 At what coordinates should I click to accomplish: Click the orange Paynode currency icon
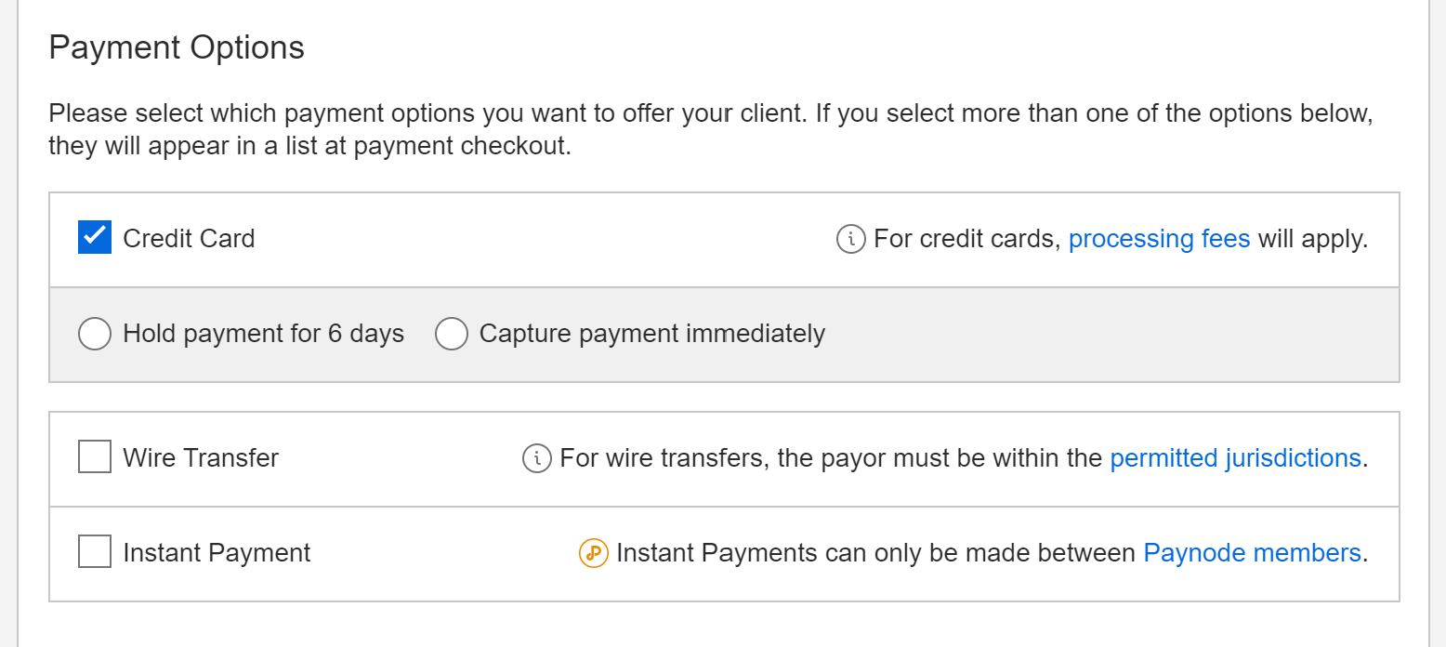tap(593, 553)
